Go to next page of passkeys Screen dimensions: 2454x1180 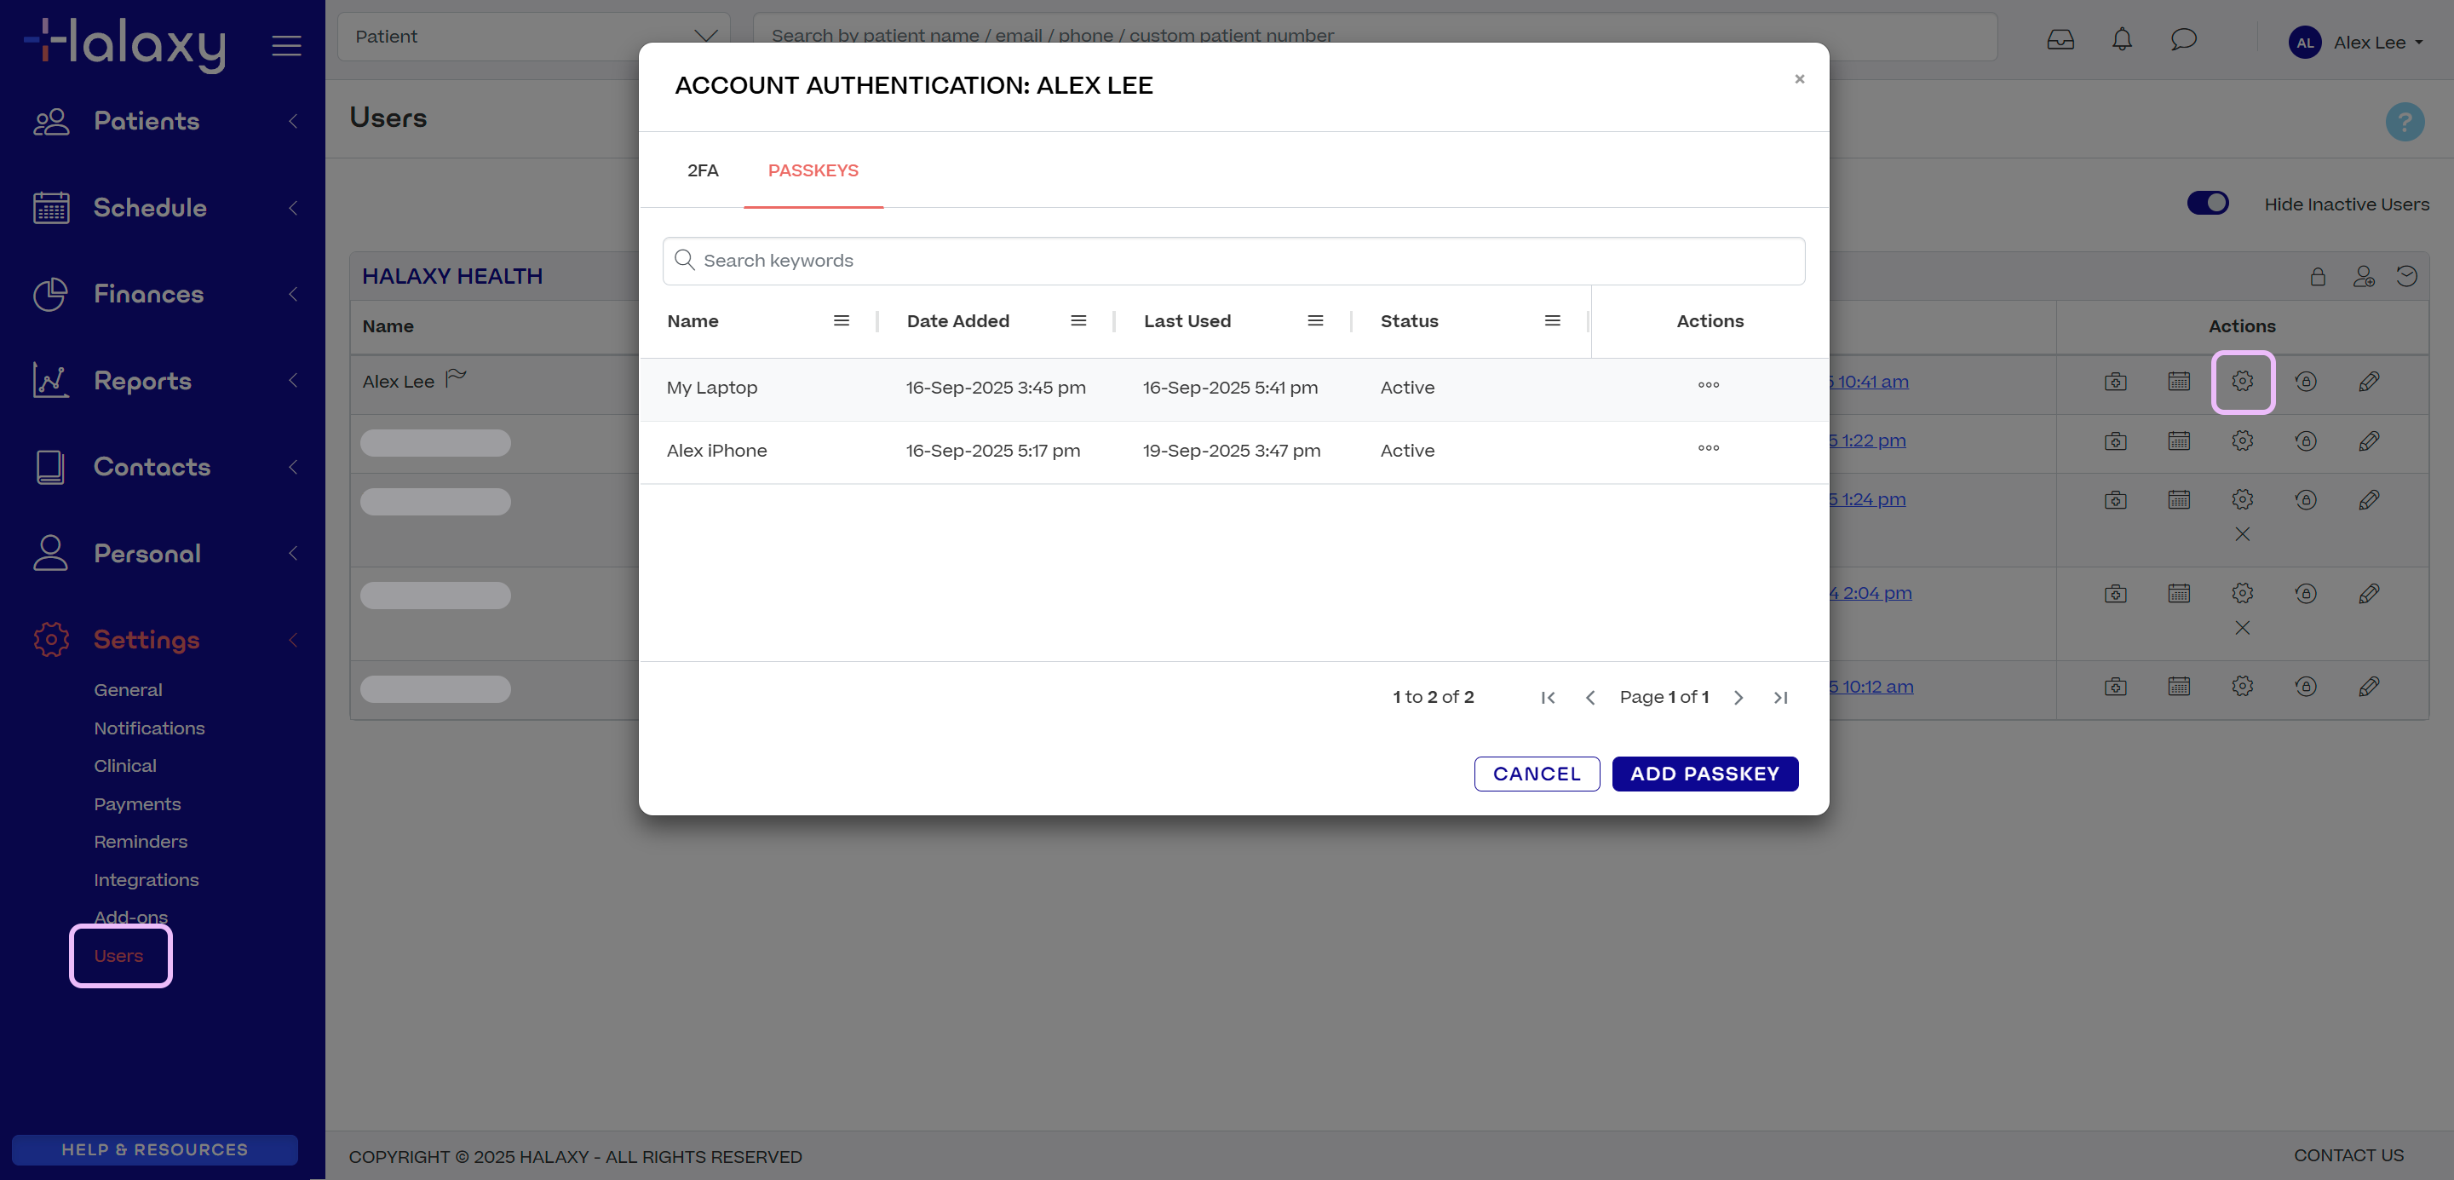click(x=1738, y=698)
